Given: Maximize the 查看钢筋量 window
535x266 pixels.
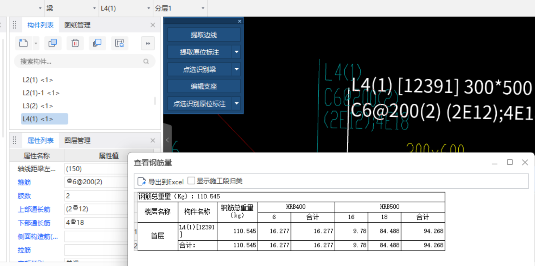Looking at the screenshot, I should 510,162.
